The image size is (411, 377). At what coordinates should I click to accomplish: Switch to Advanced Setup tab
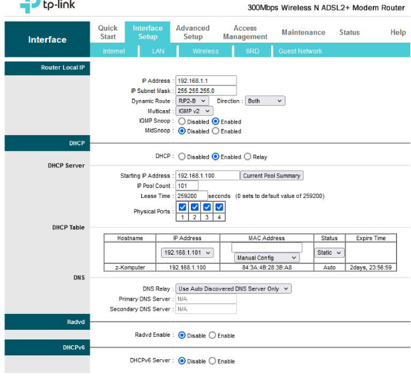(193, 32)
